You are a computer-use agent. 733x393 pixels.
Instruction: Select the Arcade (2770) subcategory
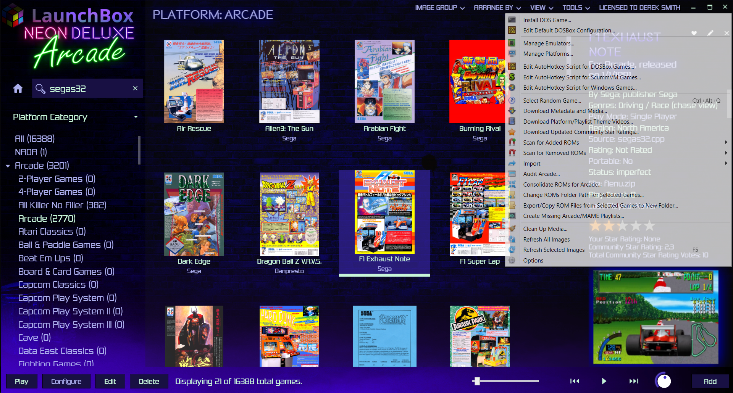click(47, 219)
